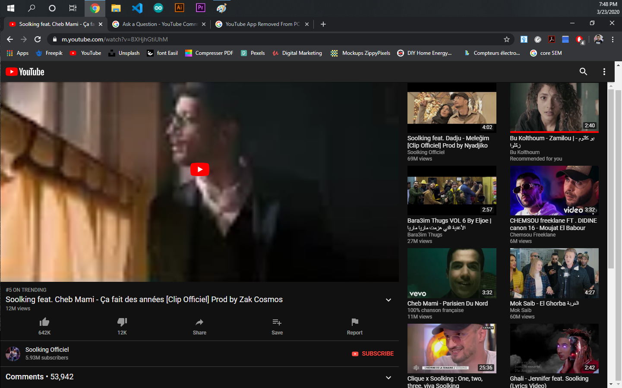Open Chrome three-dot settings menu
The image size is (622, 388).
613,39
